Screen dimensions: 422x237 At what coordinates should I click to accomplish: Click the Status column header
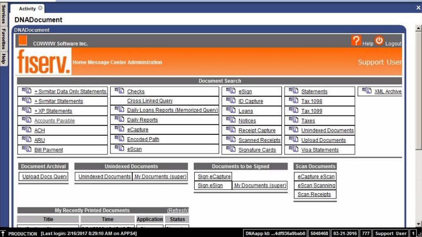(x=177, y=219)
